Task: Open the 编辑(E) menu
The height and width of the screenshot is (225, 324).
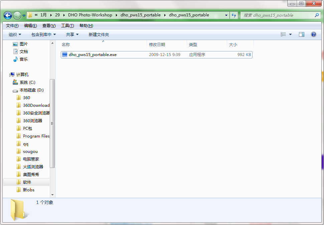Action: click(x=30, y=26)
